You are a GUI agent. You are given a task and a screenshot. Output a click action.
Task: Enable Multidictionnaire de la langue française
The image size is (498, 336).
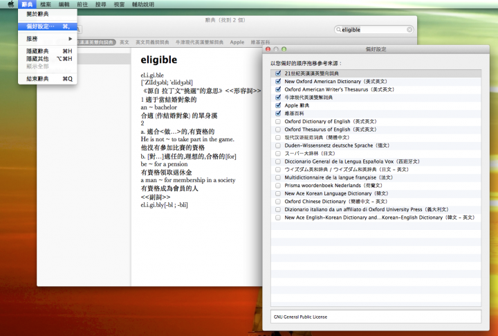click(x=278, y=177)
